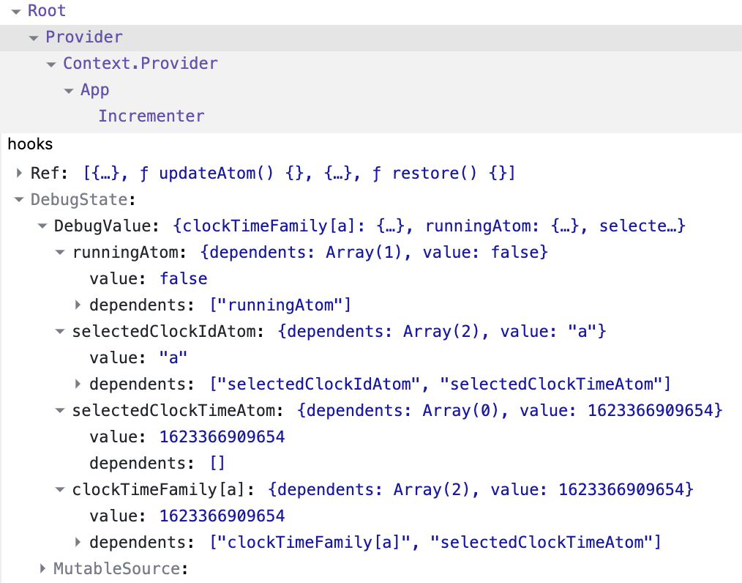742x583 pixels.
Task: Open the restore function source
Action: point(435,173)
